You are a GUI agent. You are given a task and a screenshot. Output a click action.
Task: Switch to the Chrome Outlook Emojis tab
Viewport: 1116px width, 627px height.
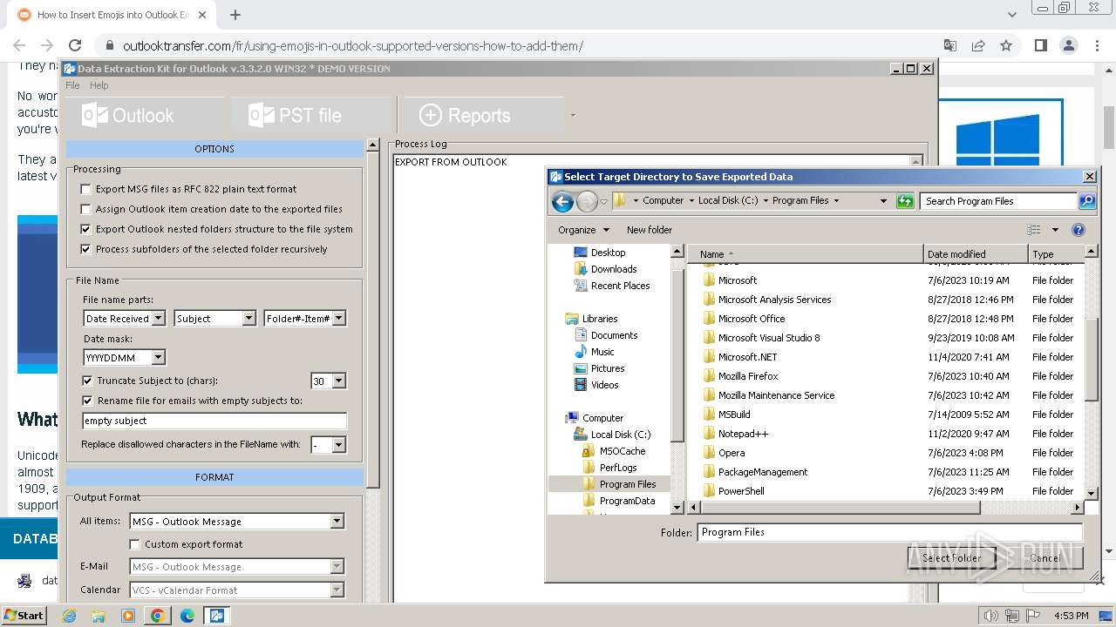tap(115, 15)
